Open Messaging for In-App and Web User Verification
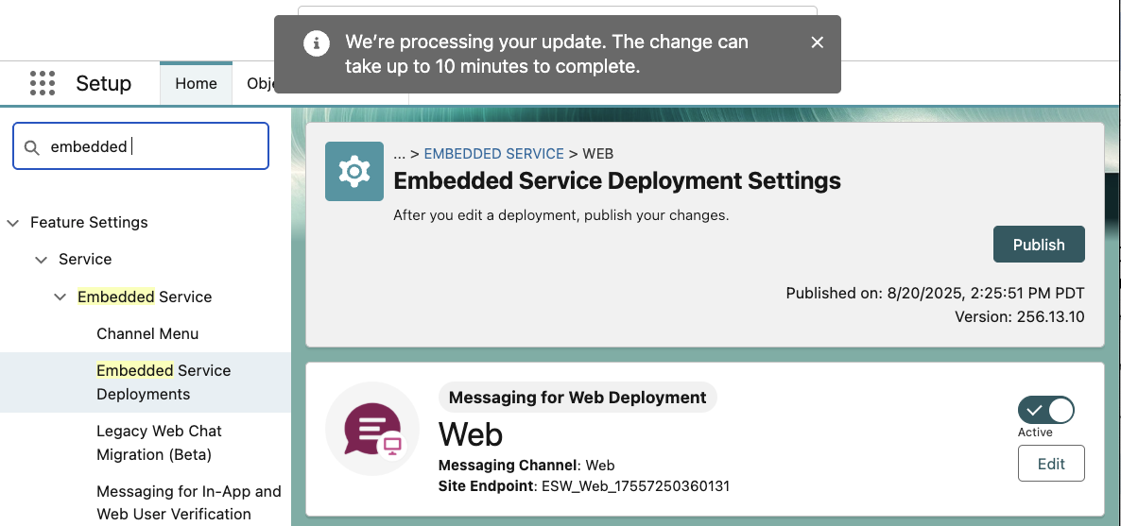Viewport: 1121px width, 526px height. click(x=188, y=502)
